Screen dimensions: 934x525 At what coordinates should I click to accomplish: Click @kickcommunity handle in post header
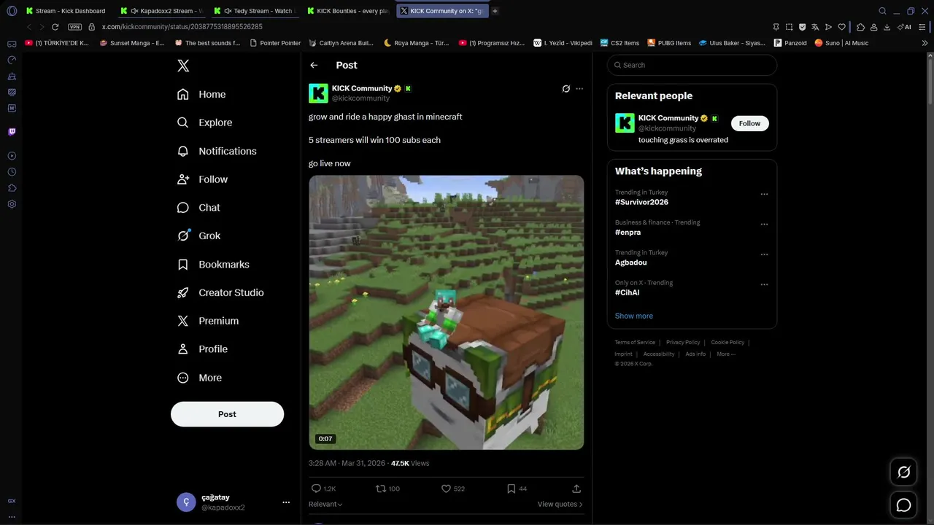(360, 98)
